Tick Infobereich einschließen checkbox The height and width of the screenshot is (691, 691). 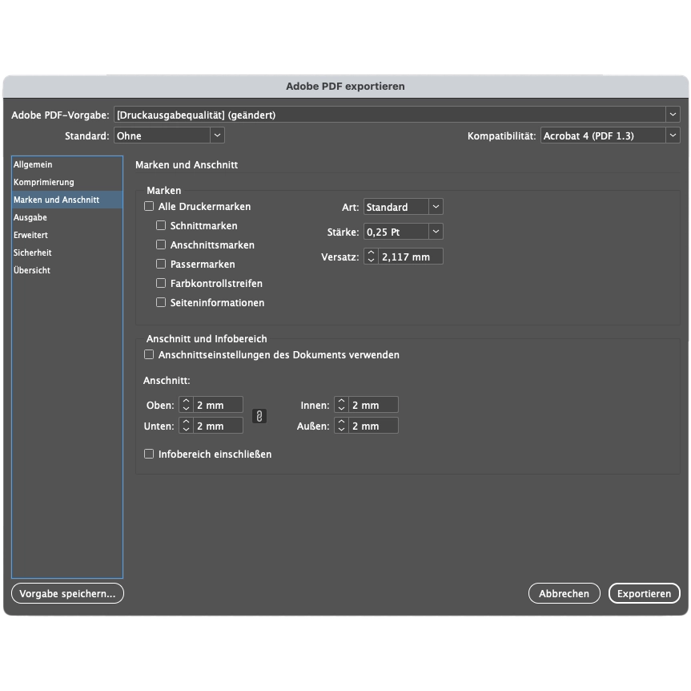149,454
